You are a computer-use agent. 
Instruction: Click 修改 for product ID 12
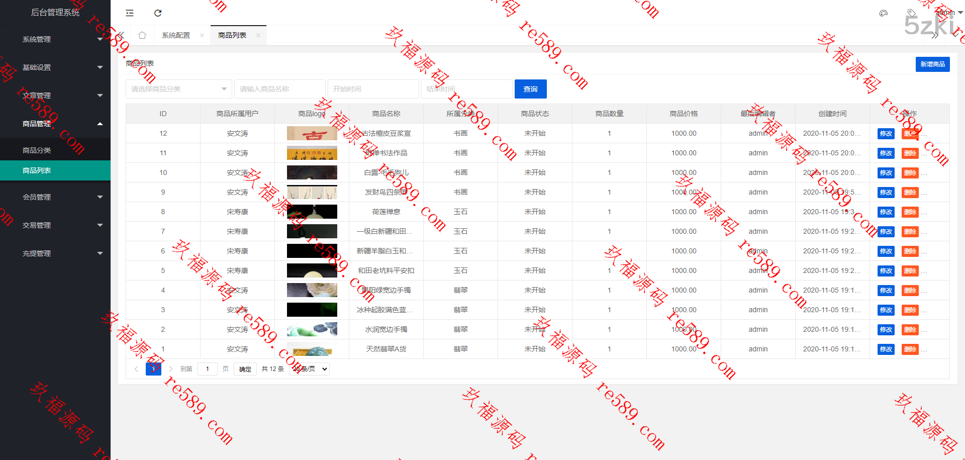886,134
